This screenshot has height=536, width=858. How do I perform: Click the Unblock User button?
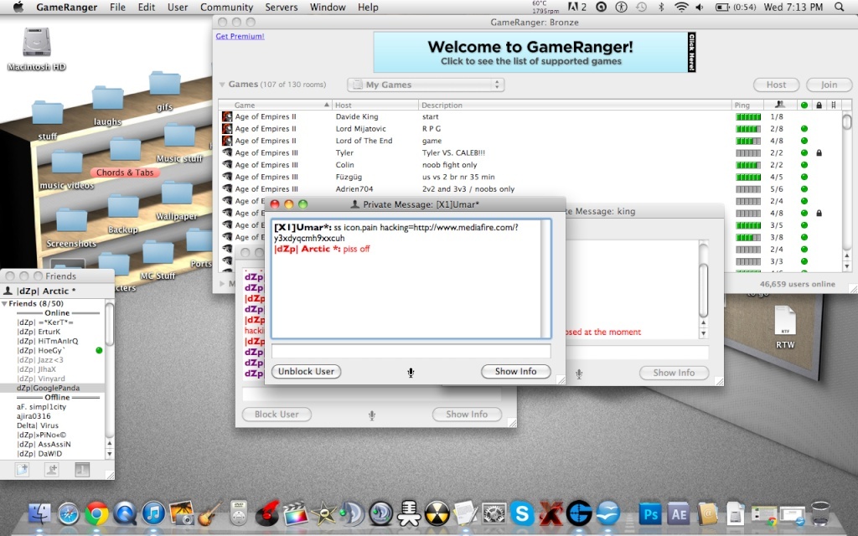(306, 372)
